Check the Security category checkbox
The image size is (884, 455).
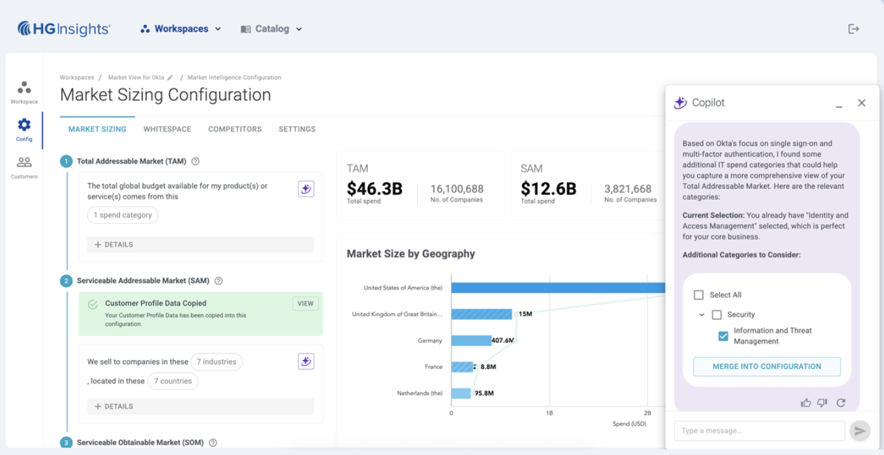(717, 315)
